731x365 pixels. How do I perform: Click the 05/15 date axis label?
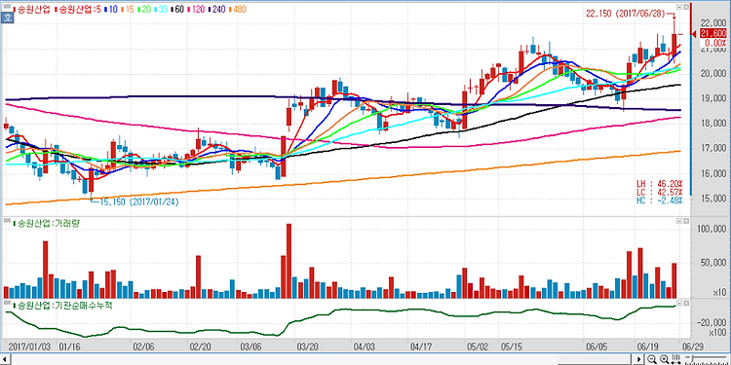pyautogui.click(x=511, y=347)
